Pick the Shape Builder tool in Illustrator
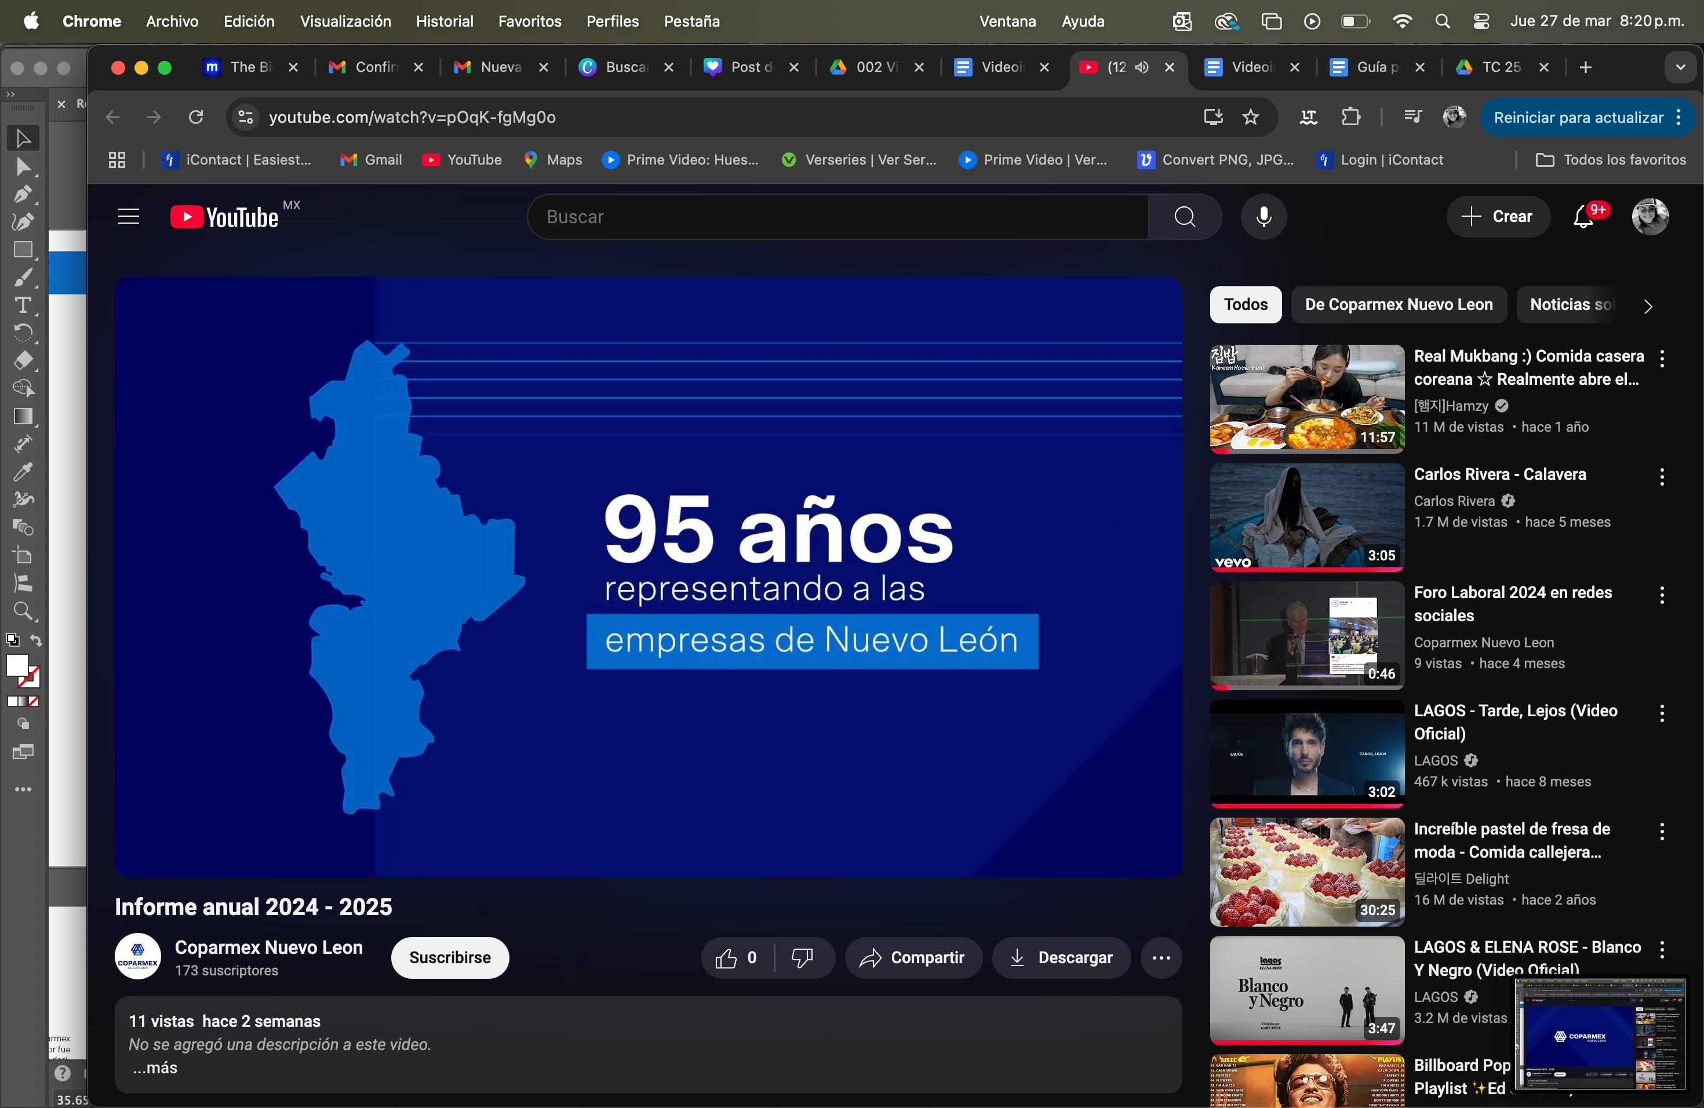 (23, 389)
